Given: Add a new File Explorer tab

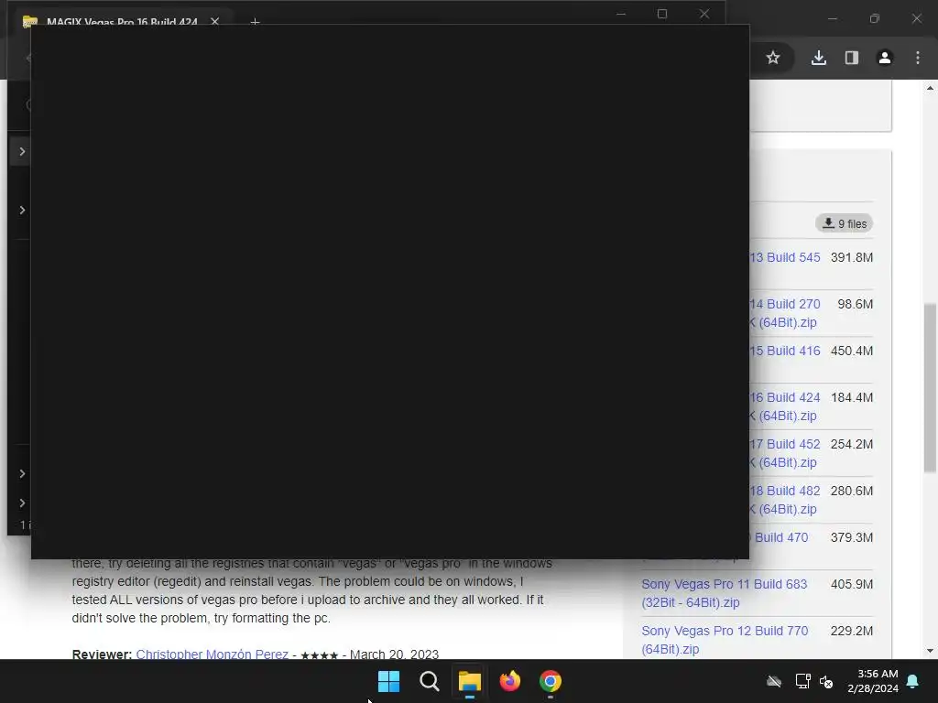Looking at the screenshot, I should tap(255, 22).
